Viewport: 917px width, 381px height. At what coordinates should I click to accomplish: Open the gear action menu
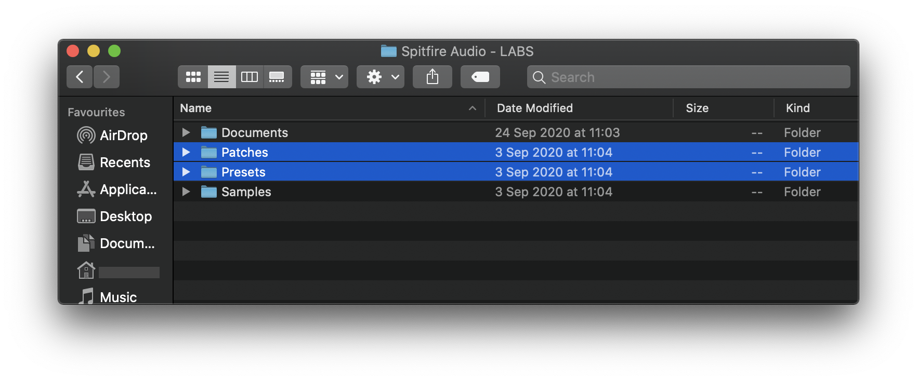click(381, 77)
